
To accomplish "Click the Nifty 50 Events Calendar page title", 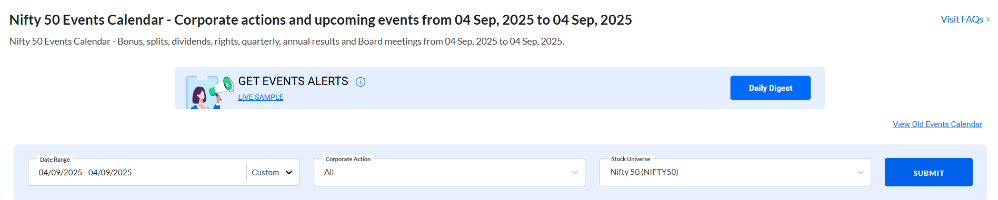I will (x=321, y=20).
